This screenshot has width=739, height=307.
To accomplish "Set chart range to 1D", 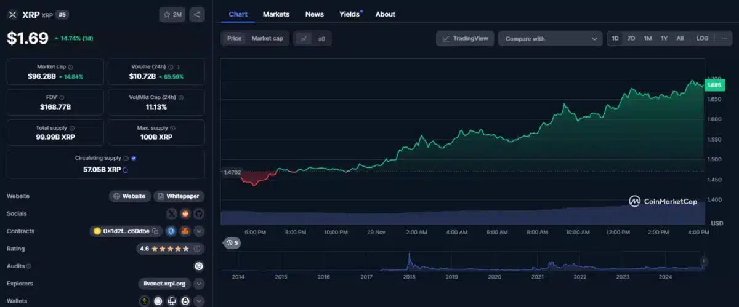I will tap(615, 38).
